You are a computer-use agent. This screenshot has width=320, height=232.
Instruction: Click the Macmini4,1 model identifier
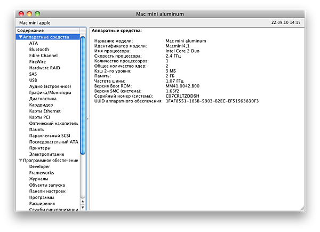coord(178,46)
